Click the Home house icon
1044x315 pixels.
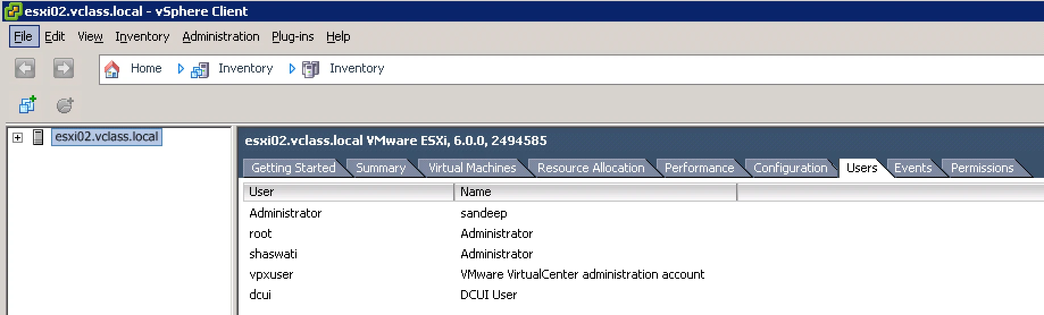(112, 69)
